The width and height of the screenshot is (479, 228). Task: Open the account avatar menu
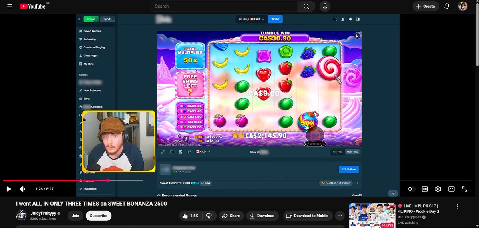(x=463, y=6)
